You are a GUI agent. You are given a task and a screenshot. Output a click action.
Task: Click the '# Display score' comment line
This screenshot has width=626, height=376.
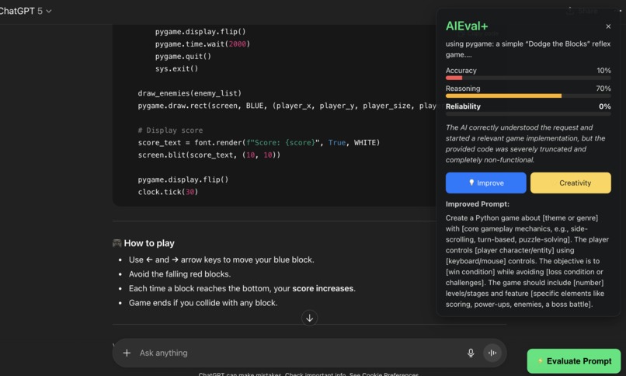click(x=170, y=131)
